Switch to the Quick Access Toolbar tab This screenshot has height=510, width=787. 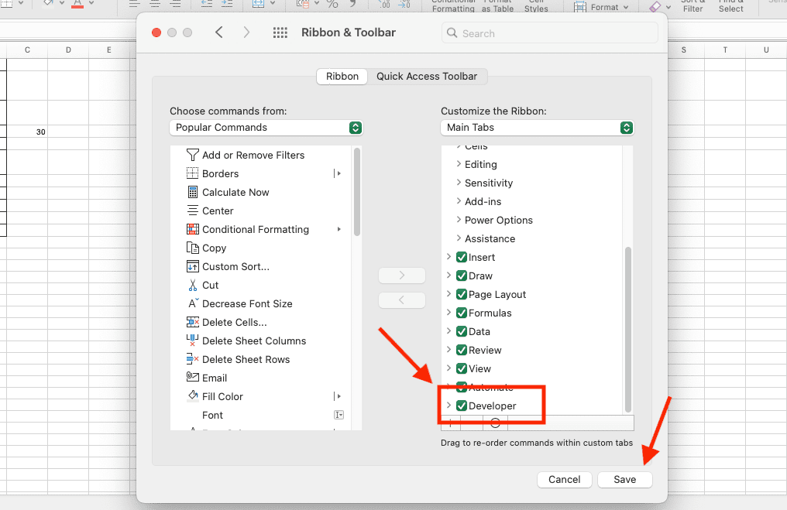pyautogui.click(x=427, y=77)
